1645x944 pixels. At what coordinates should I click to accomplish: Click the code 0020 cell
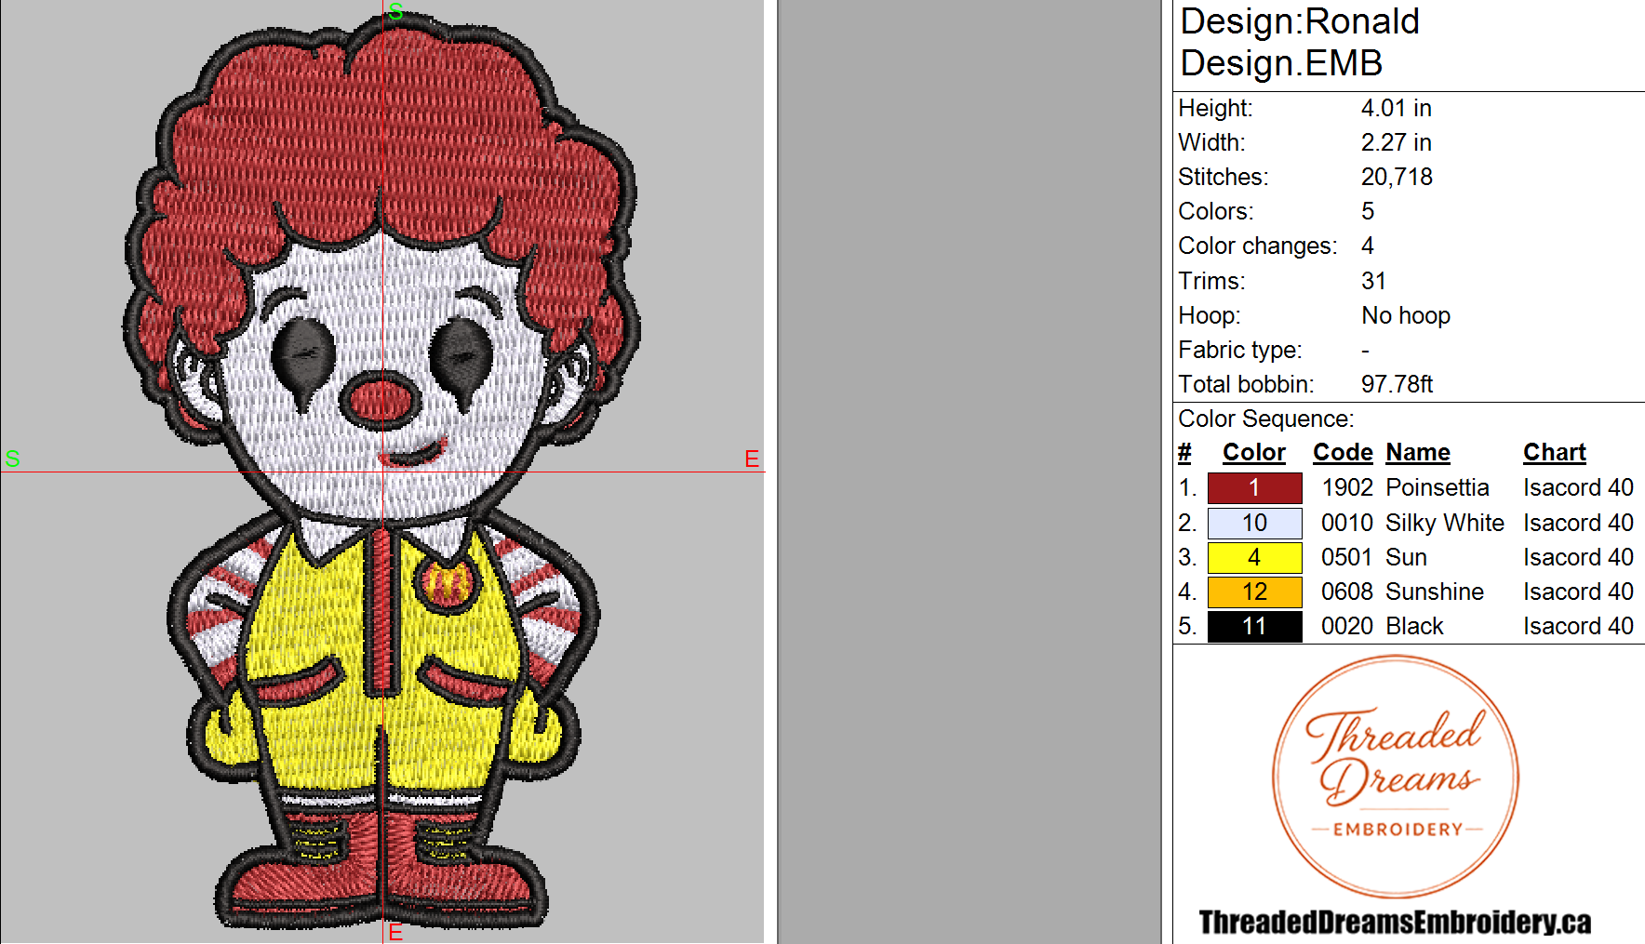[x=1347, y=626]
